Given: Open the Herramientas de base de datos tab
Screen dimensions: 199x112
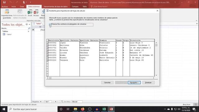Looking at the screenshot, I should click(x=56, y=7).
